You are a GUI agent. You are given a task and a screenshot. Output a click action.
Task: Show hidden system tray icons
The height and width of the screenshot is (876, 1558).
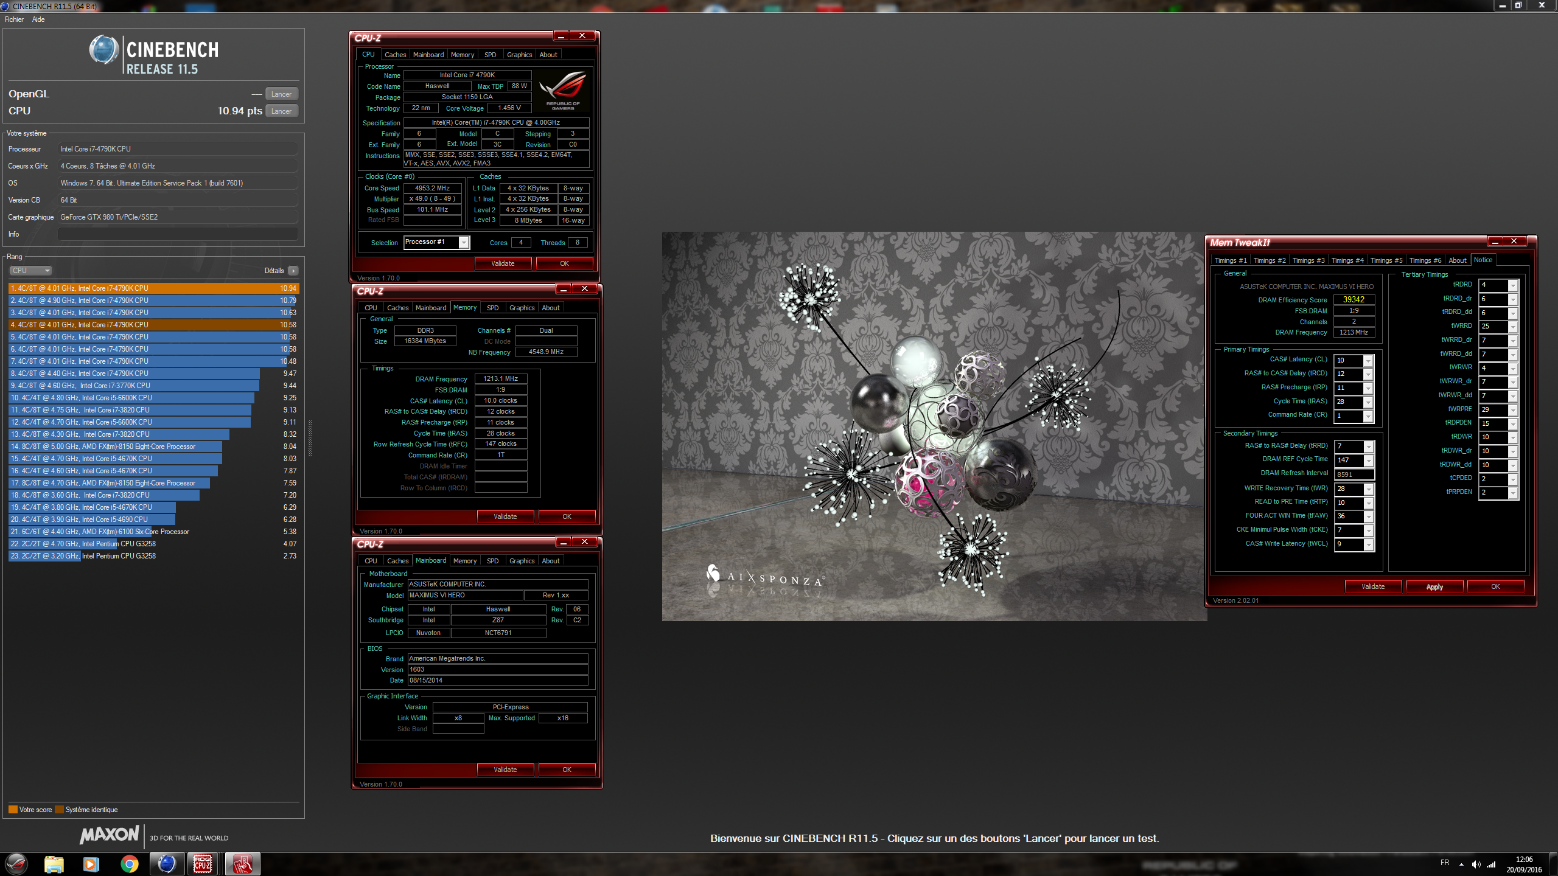1461,864
